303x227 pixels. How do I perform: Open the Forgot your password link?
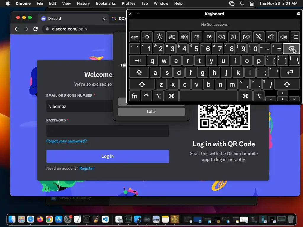click(x=67, y=141)
